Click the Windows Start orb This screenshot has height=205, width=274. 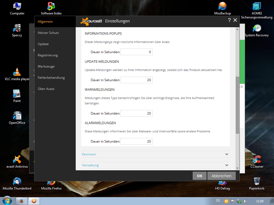pyautogui.click(x=7, y=201)
